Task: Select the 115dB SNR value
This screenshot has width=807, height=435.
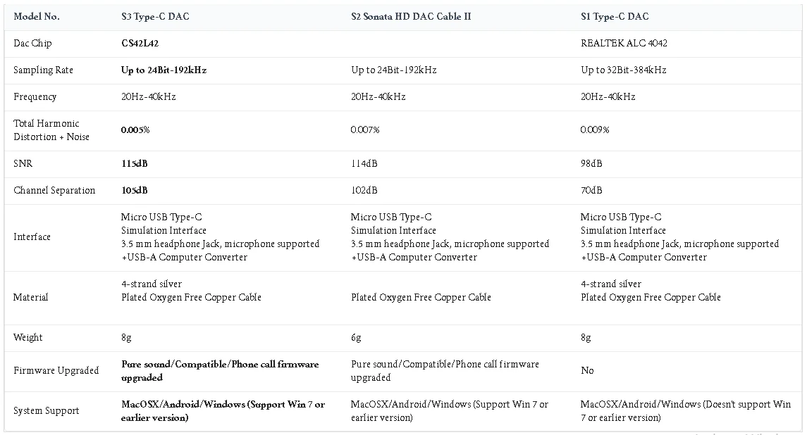Action: (135, 163)
